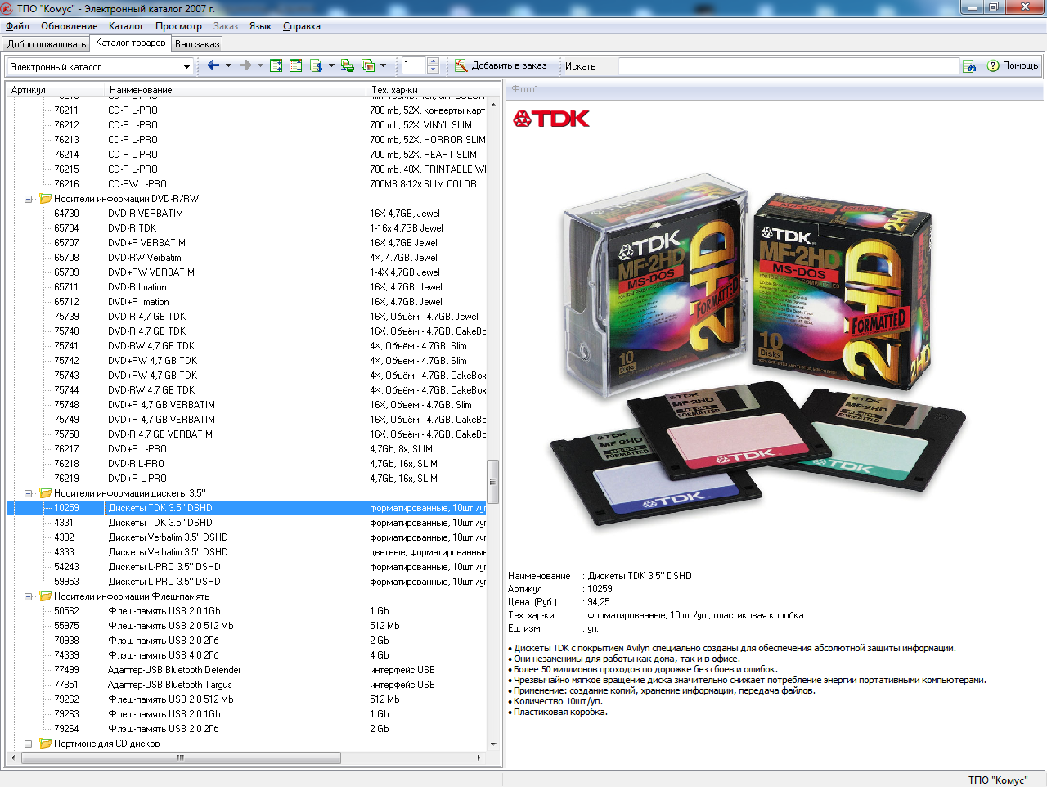Go forward with the gray right arrow
The height and width of the screenshot is (787, 1047).
pos(245,65)
